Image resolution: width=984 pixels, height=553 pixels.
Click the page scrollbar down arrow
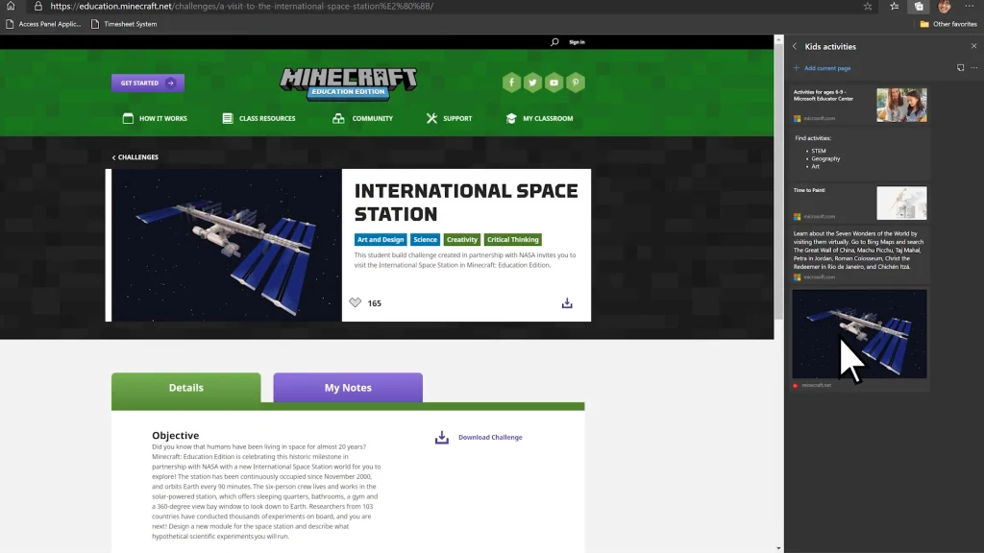(x=778, y=548)
